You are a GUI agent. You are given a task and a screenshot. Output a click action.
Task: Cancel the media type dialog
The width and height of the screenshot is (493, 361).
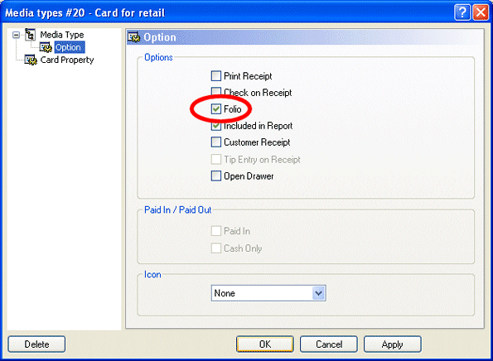[x=329, y=344]
